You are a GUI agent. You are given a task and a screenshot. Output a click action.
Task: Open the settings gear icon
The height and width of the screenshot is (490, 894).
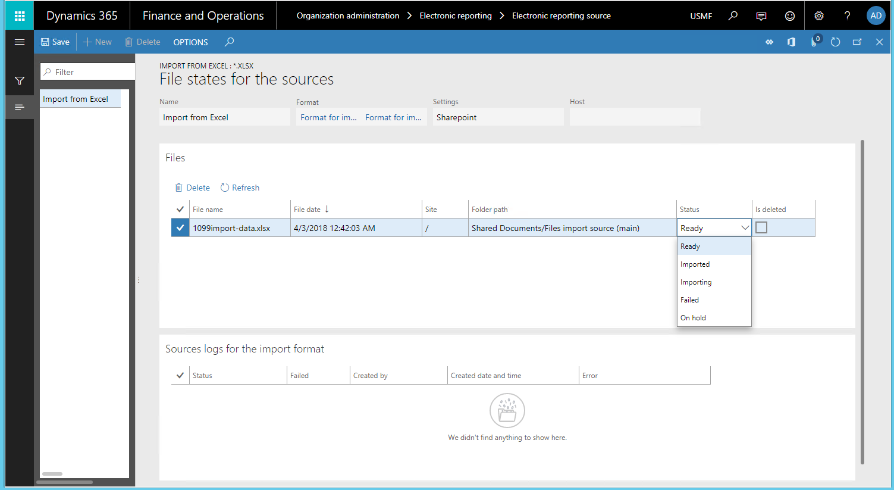818,16
